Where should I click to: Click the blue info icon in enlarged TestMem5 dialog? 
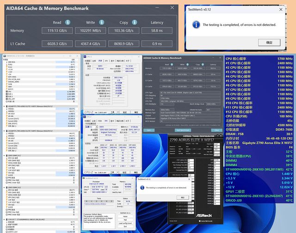[196, 25]
